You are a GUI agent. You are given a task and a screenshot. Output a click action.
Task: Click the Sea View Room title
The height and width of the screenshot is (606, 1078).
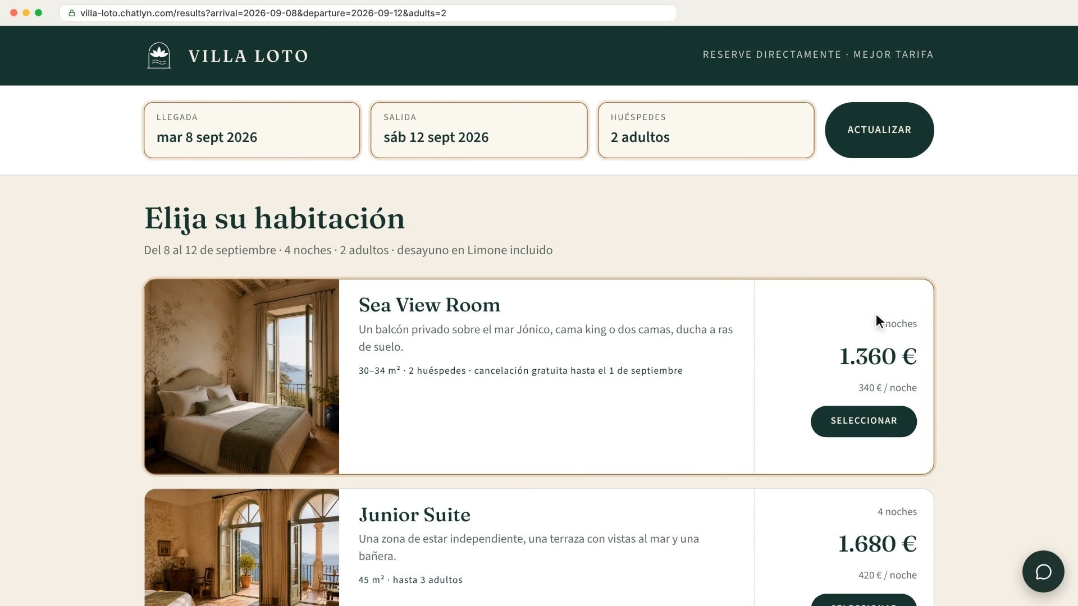[430, 305]
